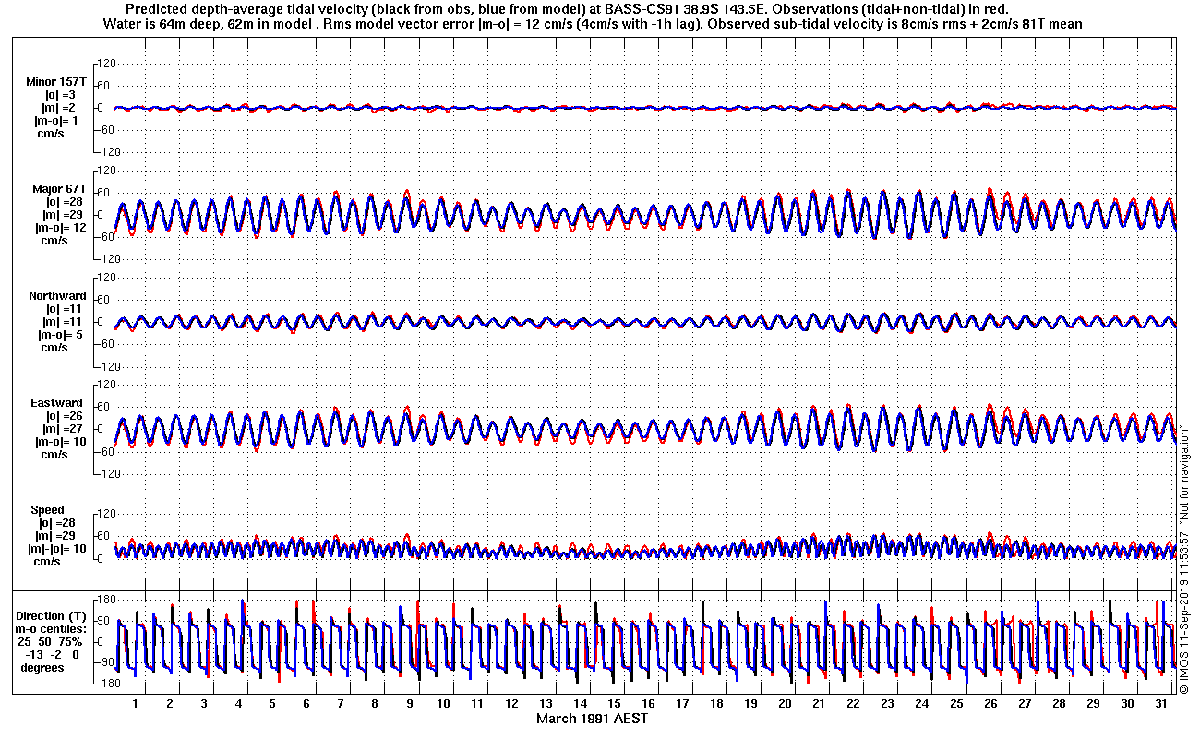1200x738 pixels.
Task: Select the "Speed" panel label
Action: click(48, 510)
